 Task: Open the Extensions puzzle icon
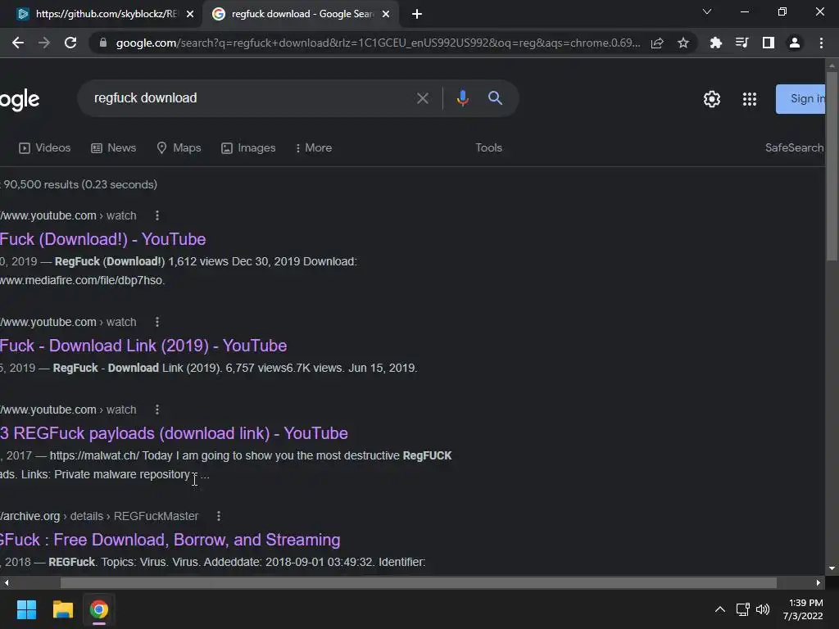(x=715, y=43)
